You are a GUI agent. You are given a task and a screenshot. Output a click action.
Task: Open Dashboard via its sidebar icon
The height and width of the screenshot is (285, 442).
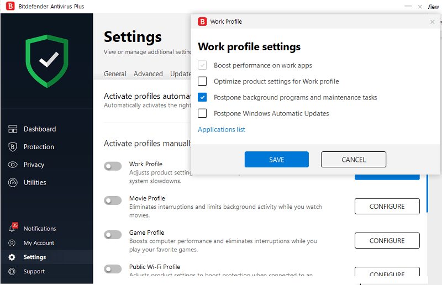point(13,129)
